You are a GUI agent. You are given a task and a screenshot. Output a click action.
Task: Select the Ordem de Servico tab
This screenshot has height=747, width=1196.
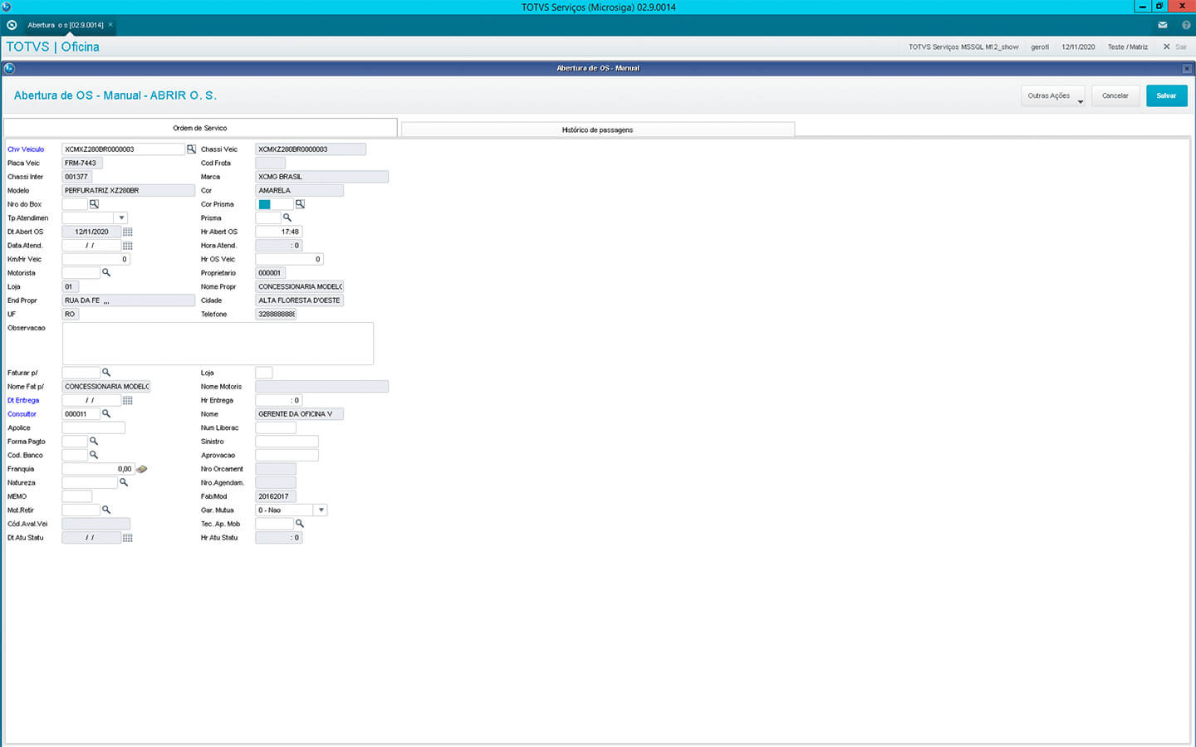pos(200,128)
